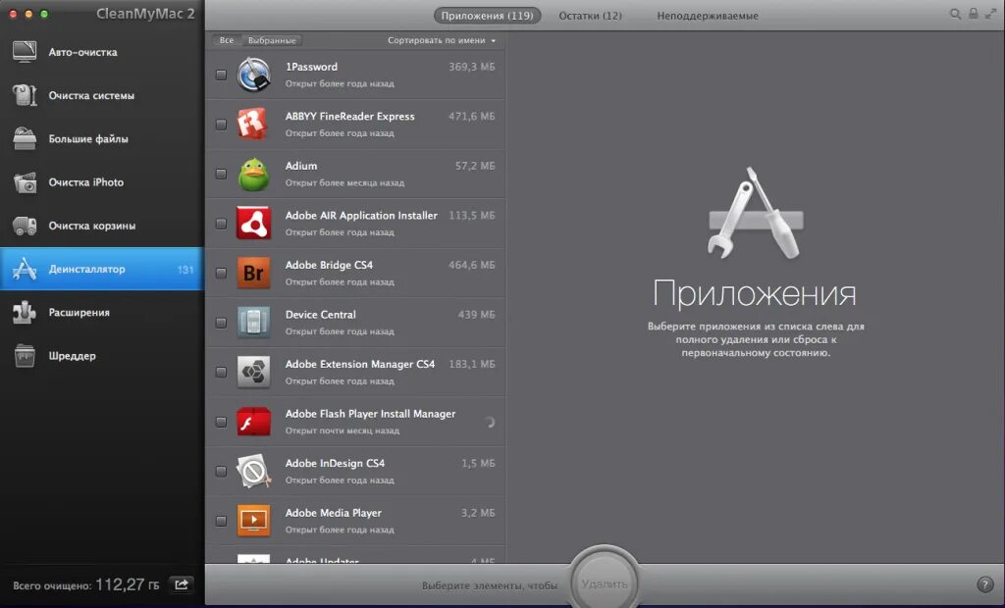Click the 112,27 ГБ total cleaned value
This screenshot has width=1005, height=608.
pos(128,584)
